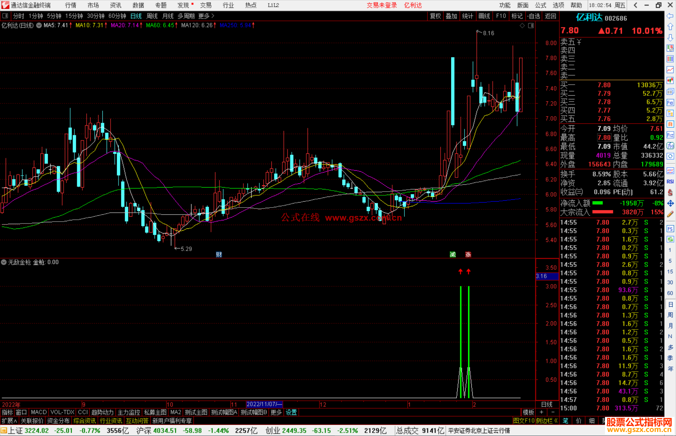The width and height of the screenshot is (676, 436).
Task: Switch to the MACD indicator tab
Action: tap(38, 412)
